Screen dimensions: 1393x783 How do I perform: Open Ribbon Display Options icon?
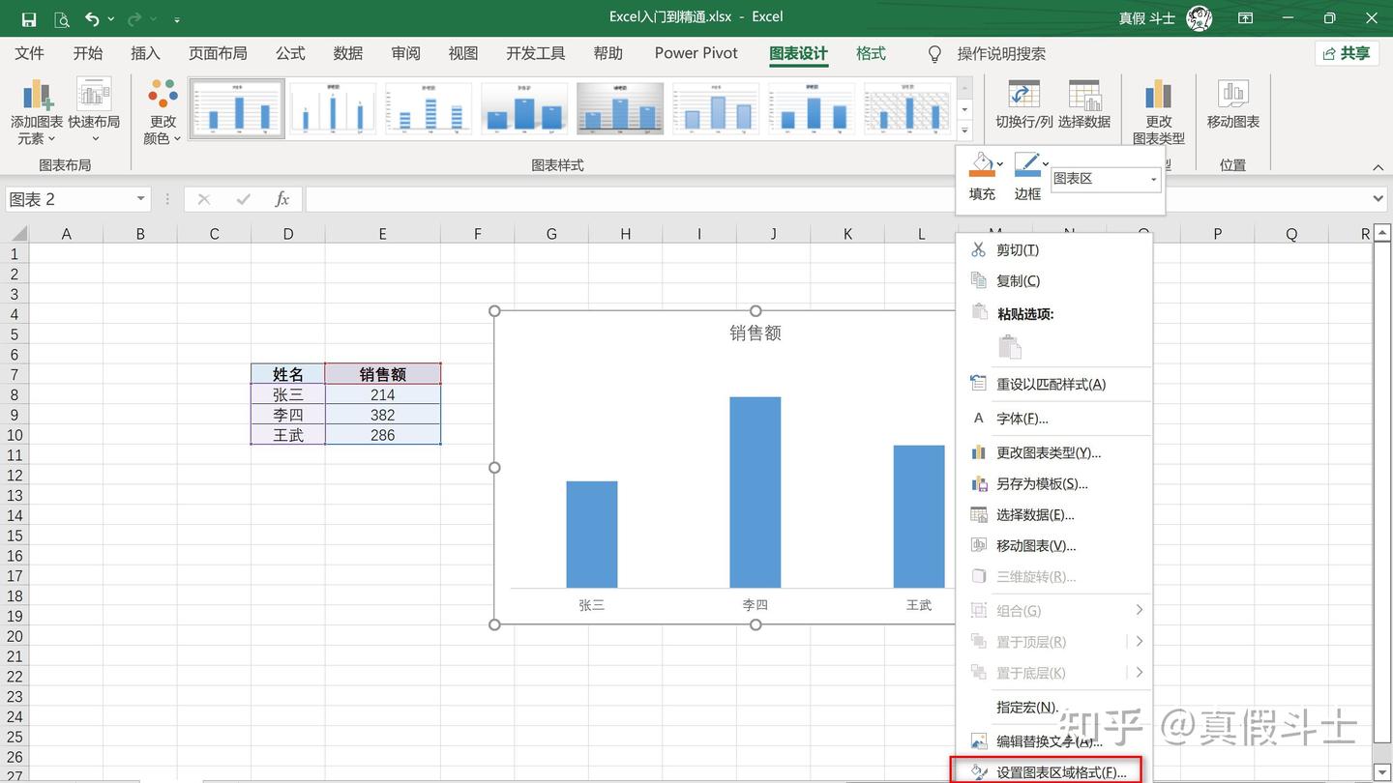point(1246,18)
